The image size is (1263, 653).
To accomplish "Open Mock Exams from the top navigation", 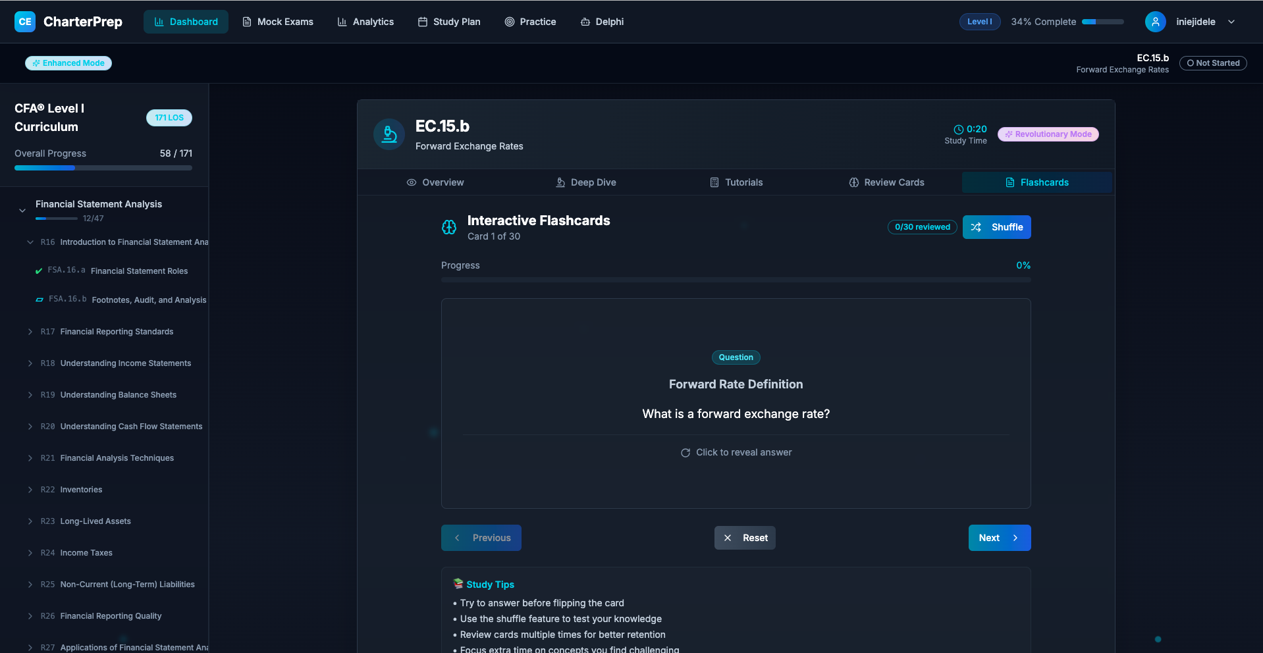I will pos(278,22).
